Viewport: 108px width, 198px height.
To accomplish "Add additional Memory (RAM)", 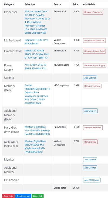I will click(x=90, y=111).
